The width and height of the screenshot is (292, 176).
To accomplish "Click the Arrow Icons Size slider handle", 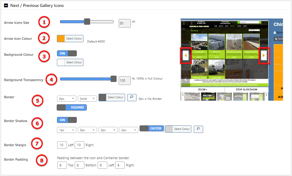I will [x=87, y=22].
